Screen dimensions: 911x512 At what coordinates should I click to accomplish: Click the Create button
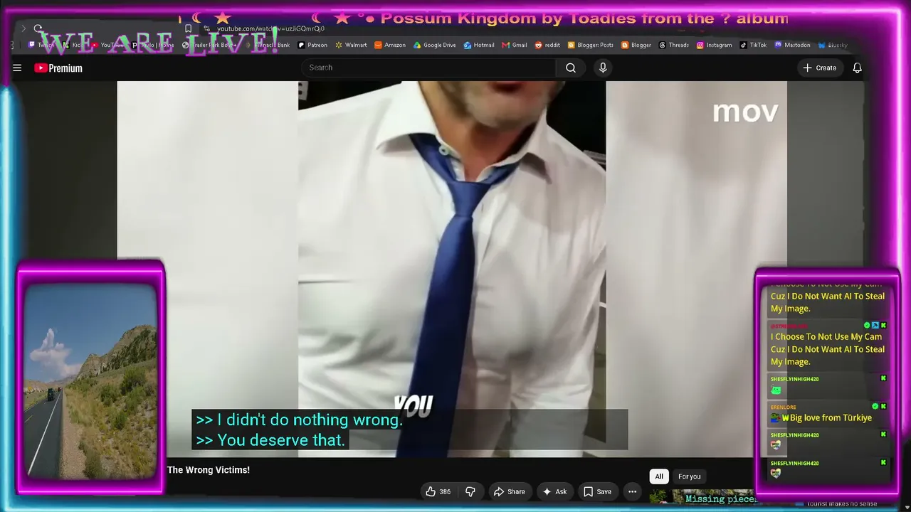tap(820, 68)
